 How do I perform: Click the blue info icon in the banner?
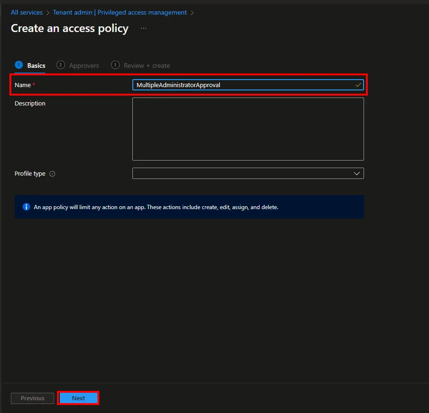26,207
